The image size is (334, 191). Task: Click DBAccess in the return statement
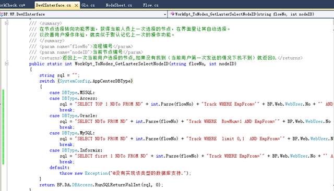(82, 185)
